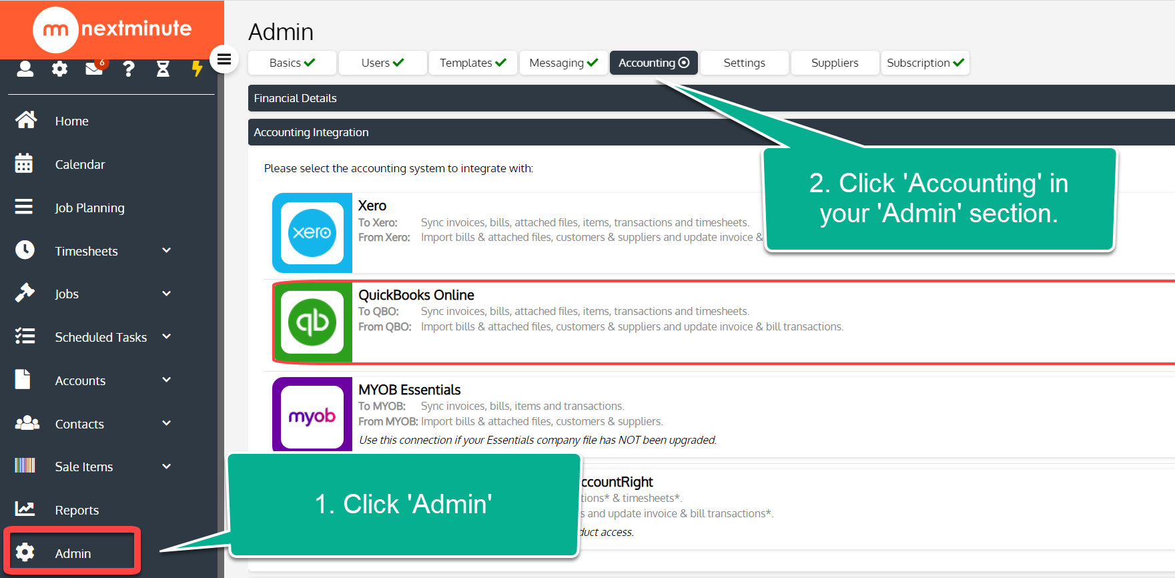Image resolution: width=1175 pixels, height=578 pixels.
Task: Click the Scheduled Tasks checklist icon
Action: click(25, 336)
